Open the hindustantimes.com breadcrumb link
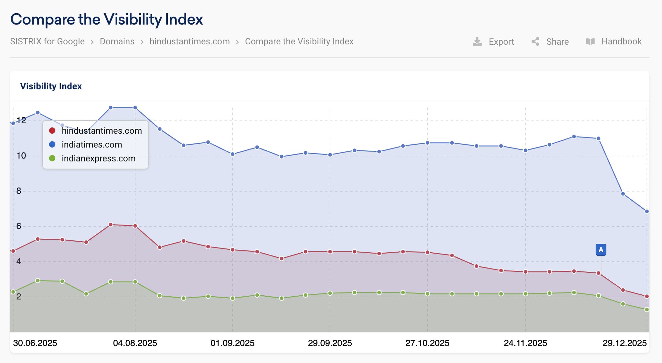662x363 pixels. pyautogui.click(x=190, y=41)
